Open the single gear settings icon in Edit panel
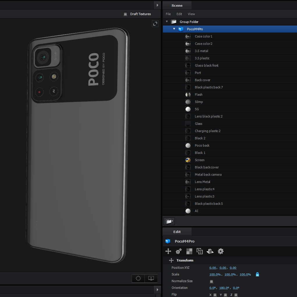Screen dimensions: 297x297 (x=221, y=251)
